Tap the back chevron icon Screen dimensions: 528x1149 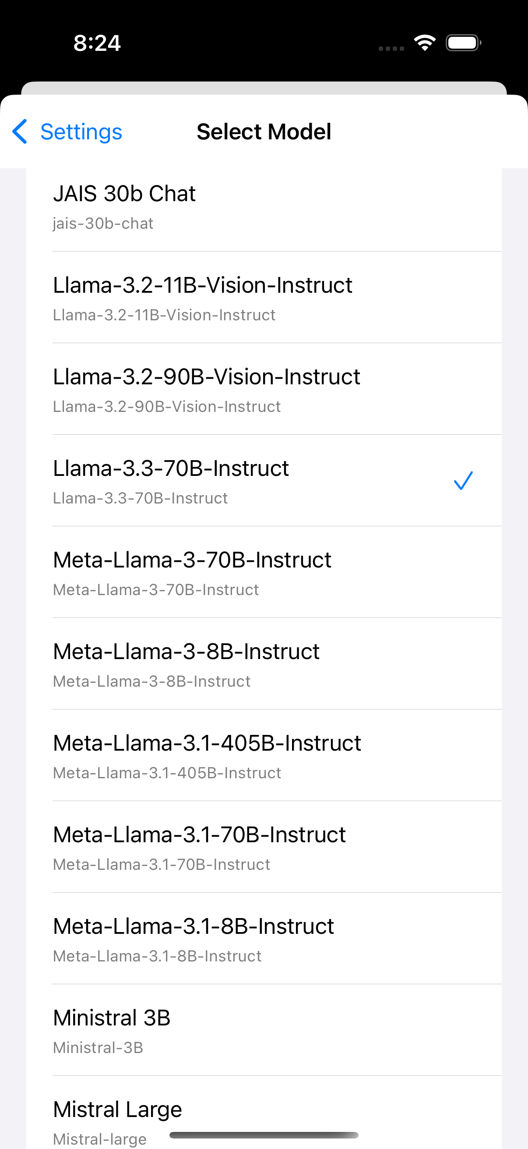[20, 131]
